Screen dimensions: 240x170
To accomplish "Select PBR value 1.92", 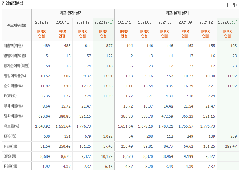I will (46, 167).
